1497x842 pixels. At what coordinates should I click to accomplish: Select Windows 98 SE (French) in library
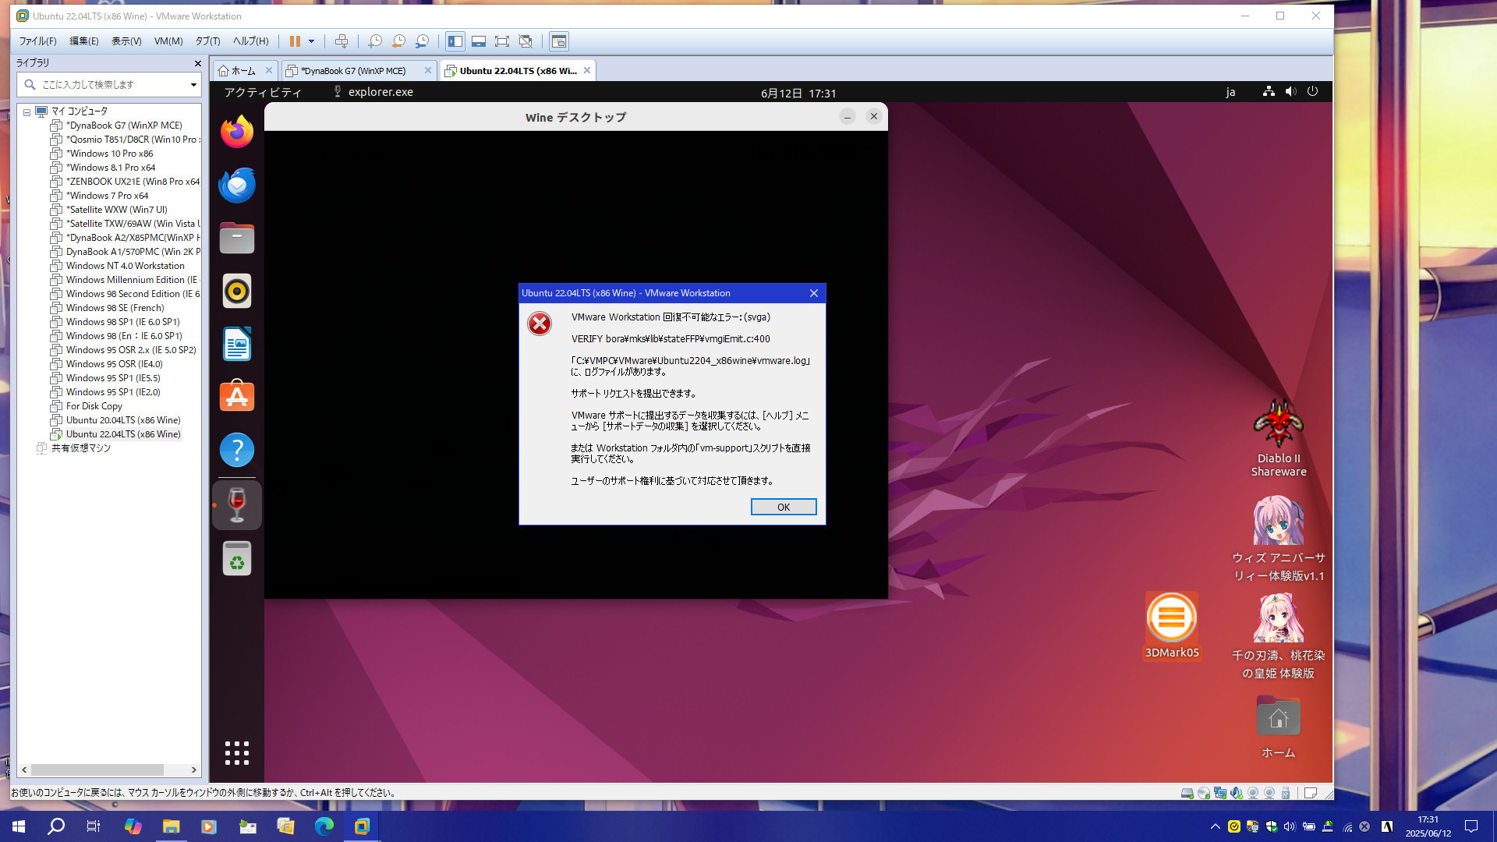pos(115,308)
